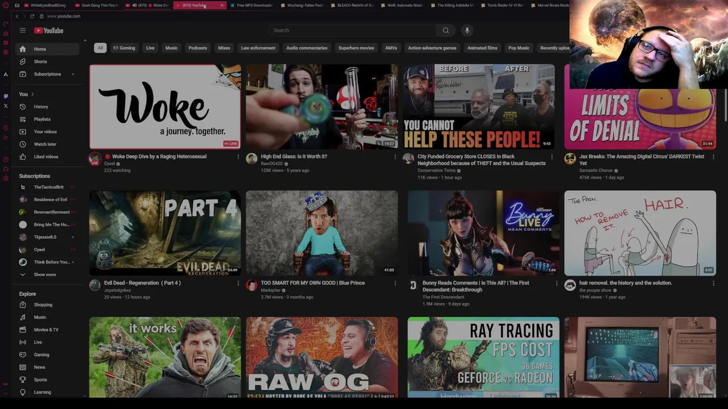This screenshot has height=409, width=728.
Task: Open Limits of Denial video thumbnail
Action: [x=640, y=119]
